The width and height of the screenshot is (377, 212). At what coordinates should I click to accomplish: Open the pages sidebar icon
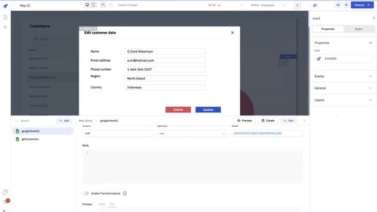tap(5, 17)
